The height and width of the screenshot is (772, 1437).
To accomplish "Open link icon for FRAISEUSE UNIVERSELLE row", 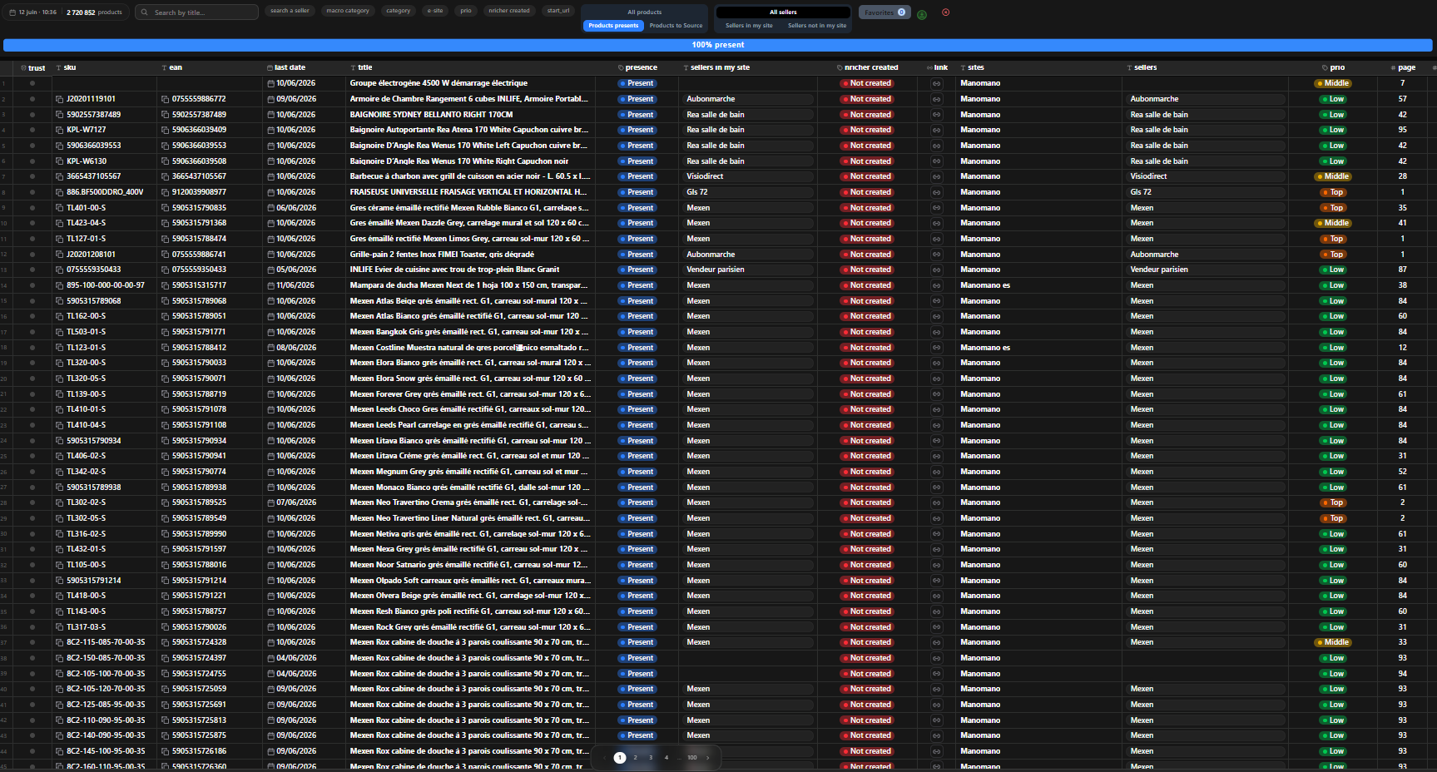I will click(x=936, y=192).
